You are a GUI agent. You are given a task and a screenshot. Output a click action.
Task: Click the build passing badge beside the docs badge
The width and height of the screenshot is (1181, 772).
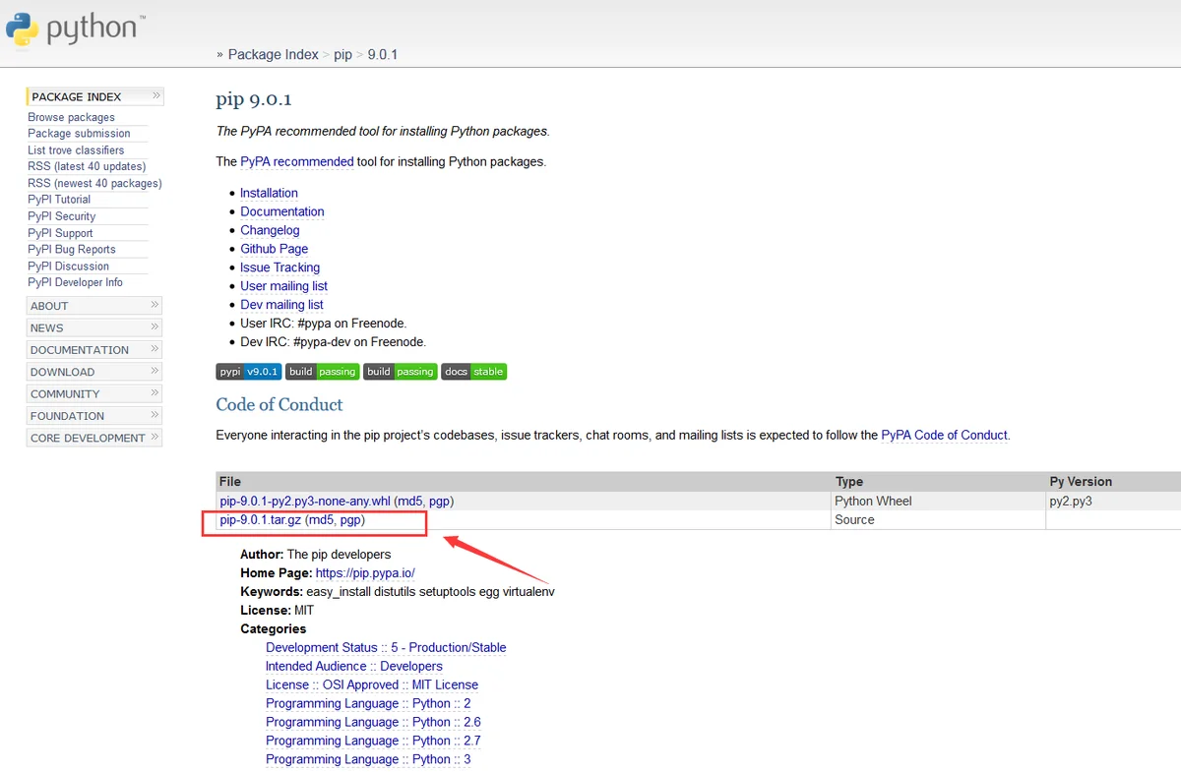pos(401,372)
